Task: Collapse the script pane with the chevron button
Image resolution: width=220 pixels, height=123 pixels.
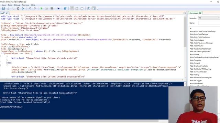Action: coord(185,13)
